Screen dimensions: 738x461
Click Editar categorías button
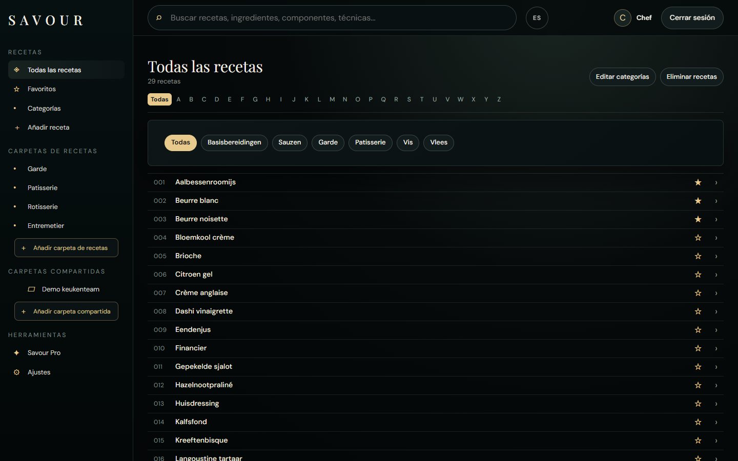622,77
